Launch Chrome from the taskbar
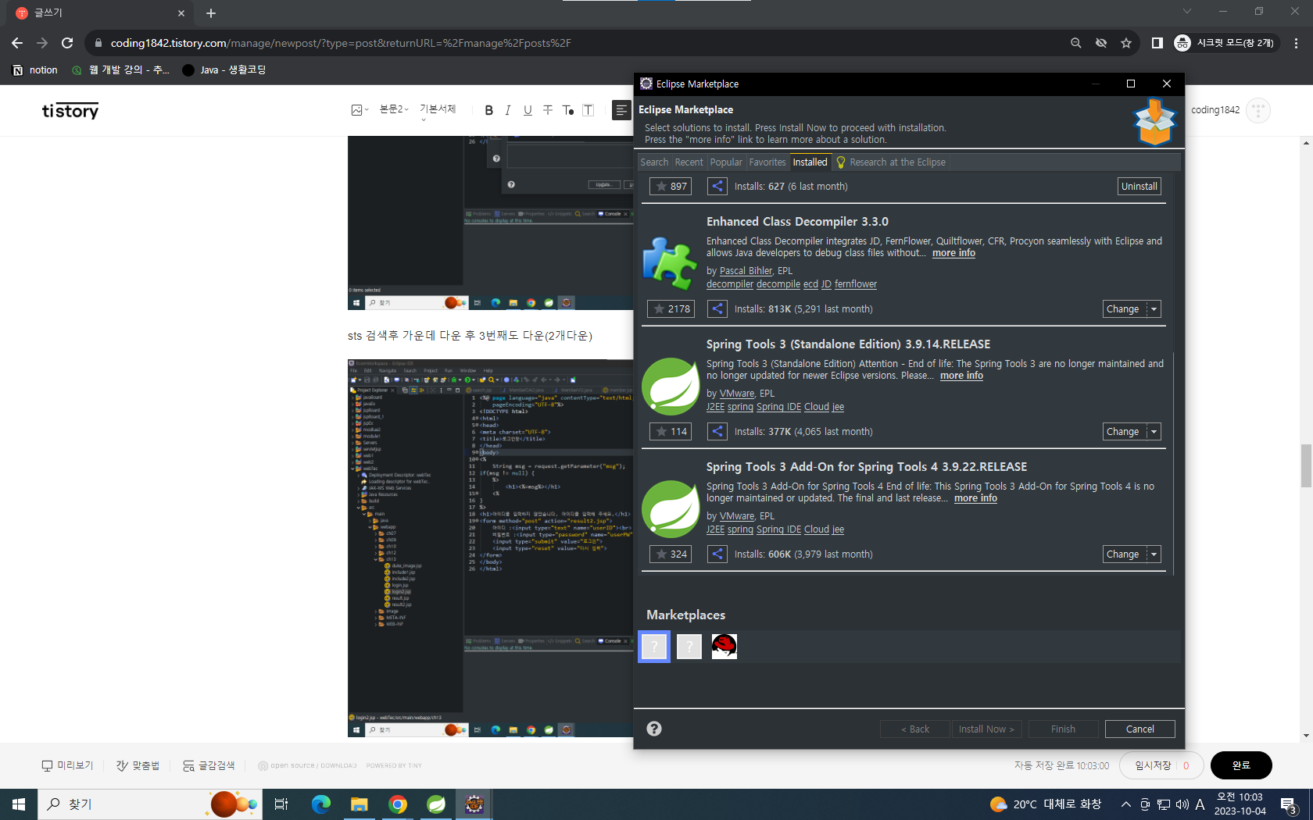 pyautogui.click(x=398, y=804)
